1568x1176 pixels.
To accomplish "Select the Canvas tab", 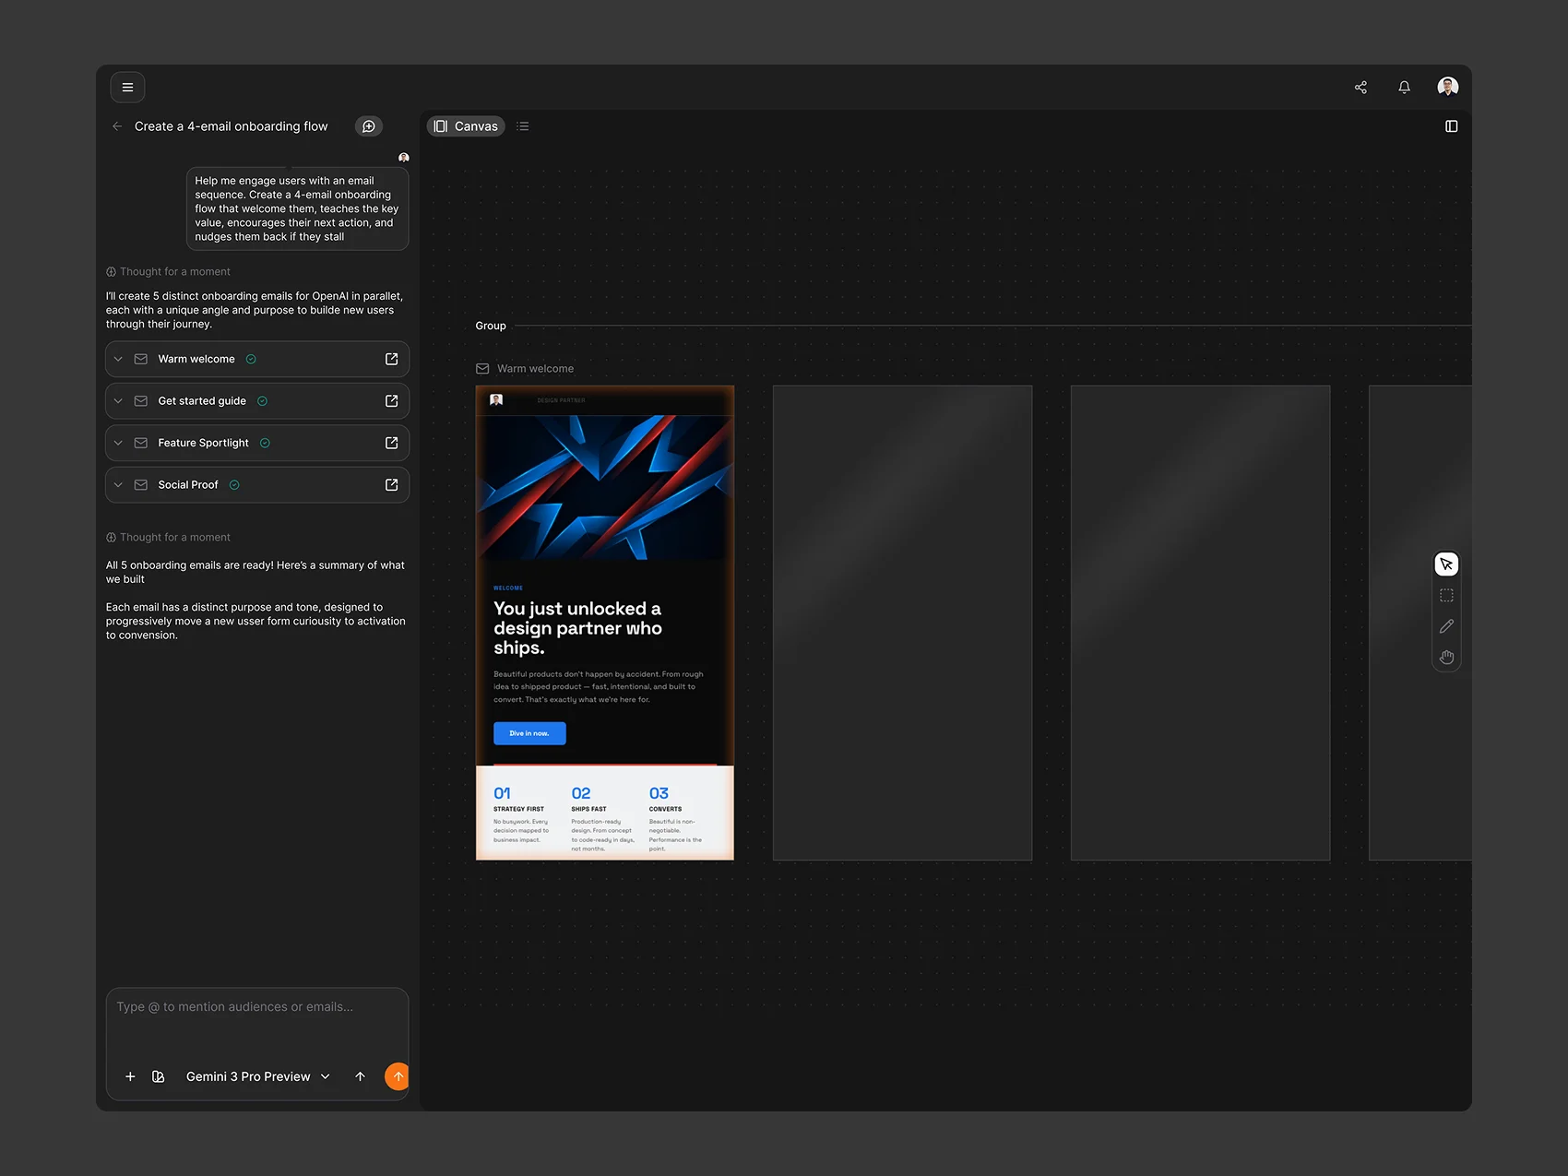I will (466, 126).
